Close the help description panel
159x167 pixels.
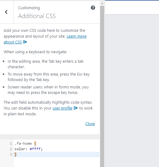pyautogui.click(x=90, y=124)
